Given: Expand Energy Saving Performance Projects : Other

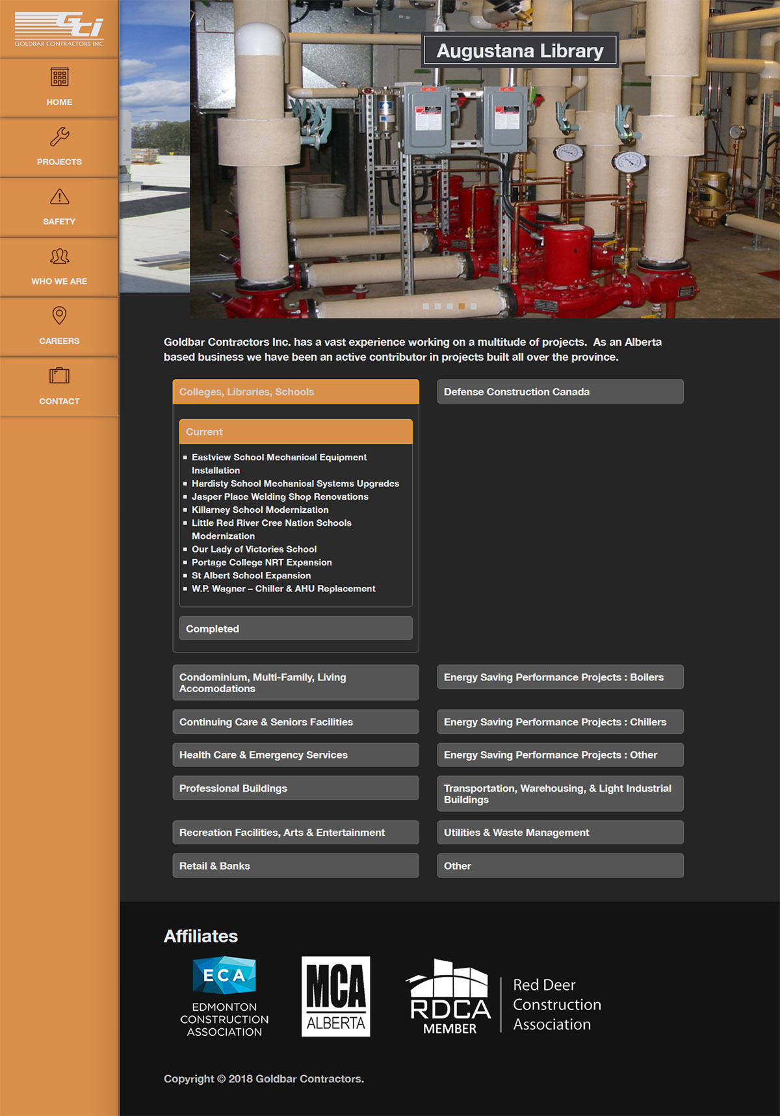Looking at the screenshot, I should 560,755.
